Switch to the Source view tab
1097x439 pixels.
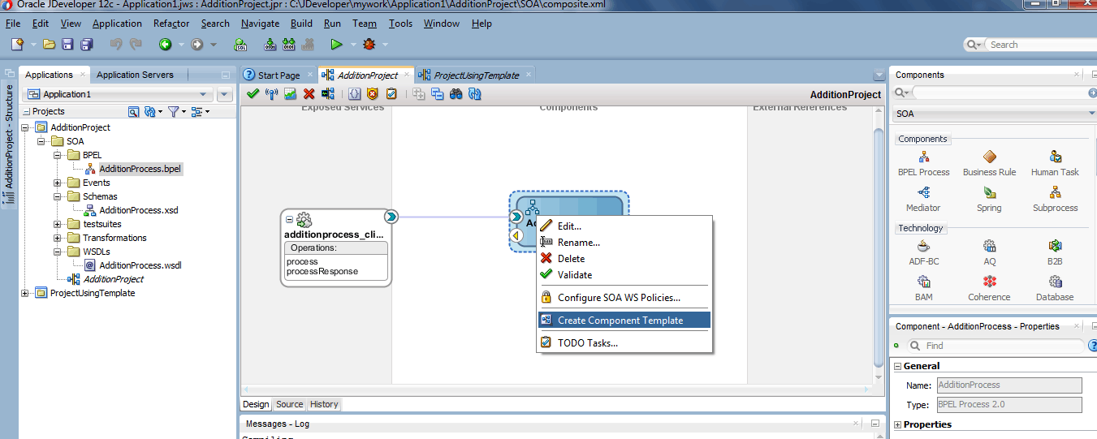click(x=289, y=404)
